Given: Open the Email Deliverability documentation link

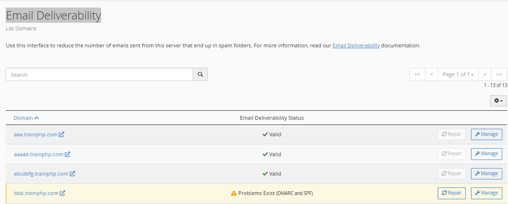Looking at the screenshot, I should click(356, 45).
